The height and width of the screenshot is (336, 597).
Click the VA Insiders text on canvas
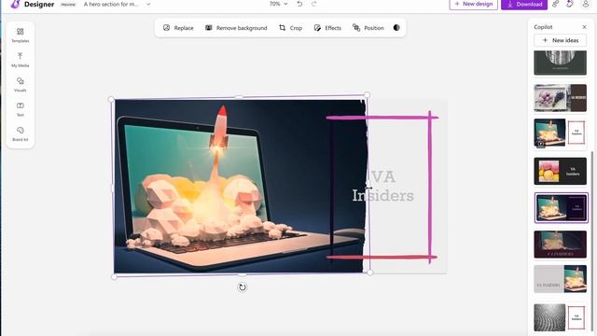click(x=382, y=186)
